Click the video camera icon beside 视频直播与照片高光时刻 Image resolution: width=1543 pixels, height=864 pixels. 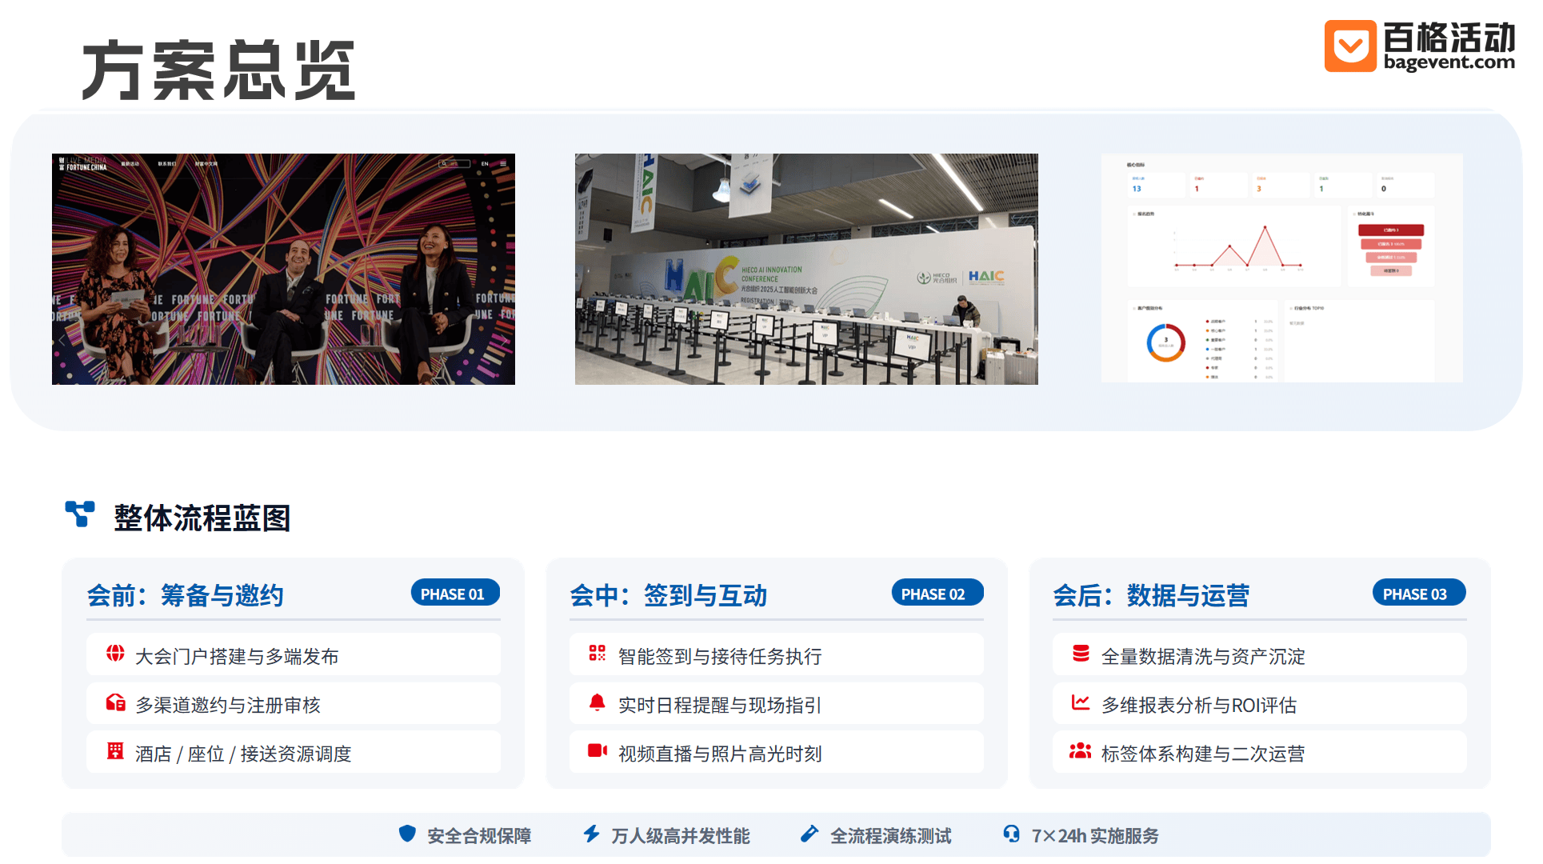[x=598, y=751]
